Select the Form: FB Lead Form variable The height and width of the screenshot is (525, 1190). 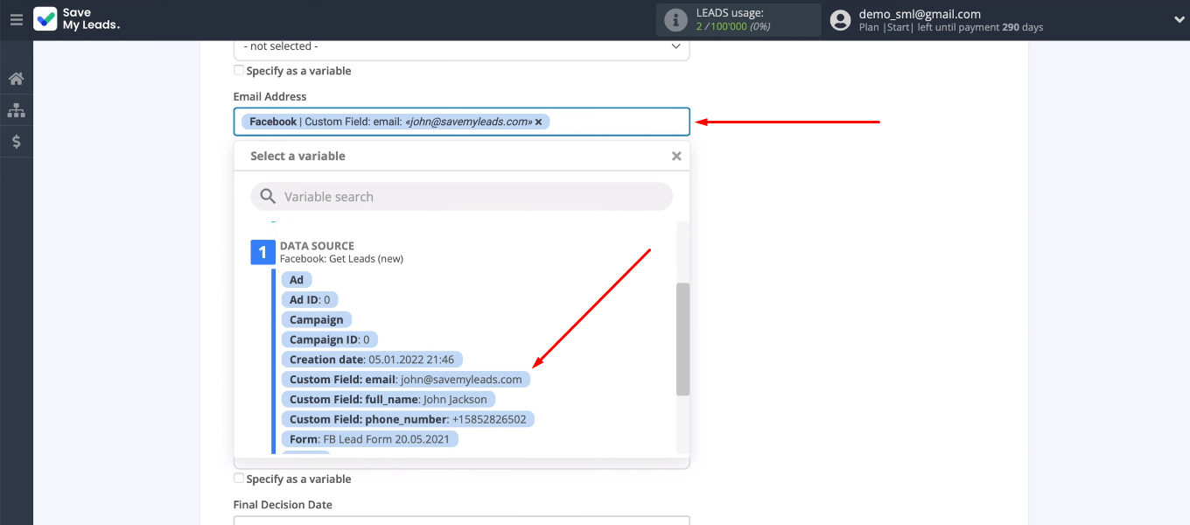369,439
